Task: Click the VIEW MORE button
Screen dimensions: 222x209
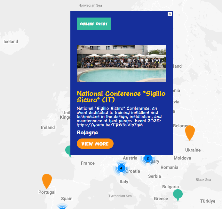Action: [95, 144]
